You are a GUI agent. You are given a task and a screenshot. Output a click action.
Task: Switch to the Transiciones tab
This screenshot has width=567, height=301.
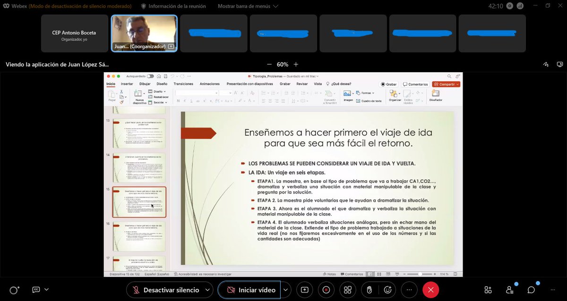[x=183, y=84]
